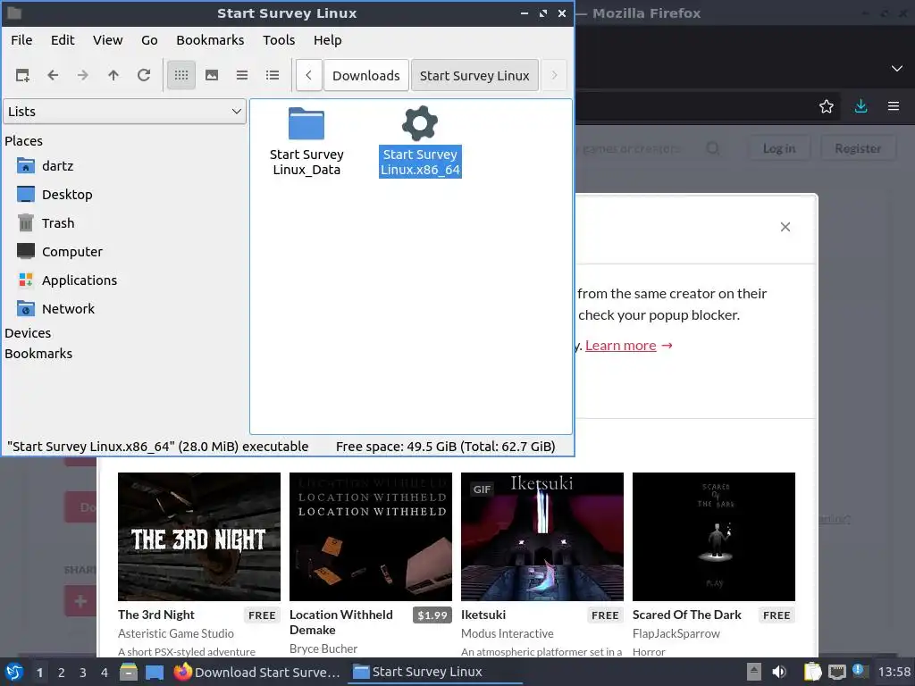Switch to thumbnail view mode
The width and height of the screenshot is (915, 686).
click(x=212, y=75)
